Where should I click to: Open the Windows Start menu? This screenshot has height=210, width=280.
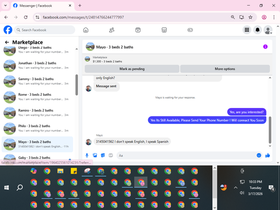[x=7, y=188]
